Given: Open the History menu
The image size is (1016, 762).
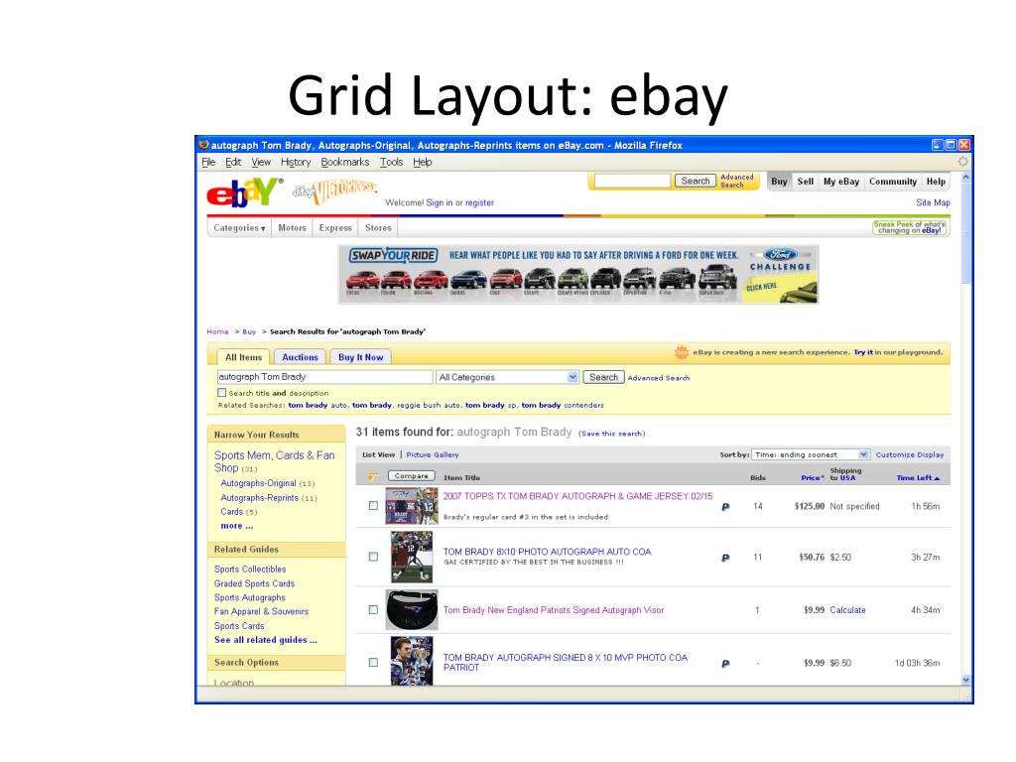Looking at the screenshot, I should (296, 162).
